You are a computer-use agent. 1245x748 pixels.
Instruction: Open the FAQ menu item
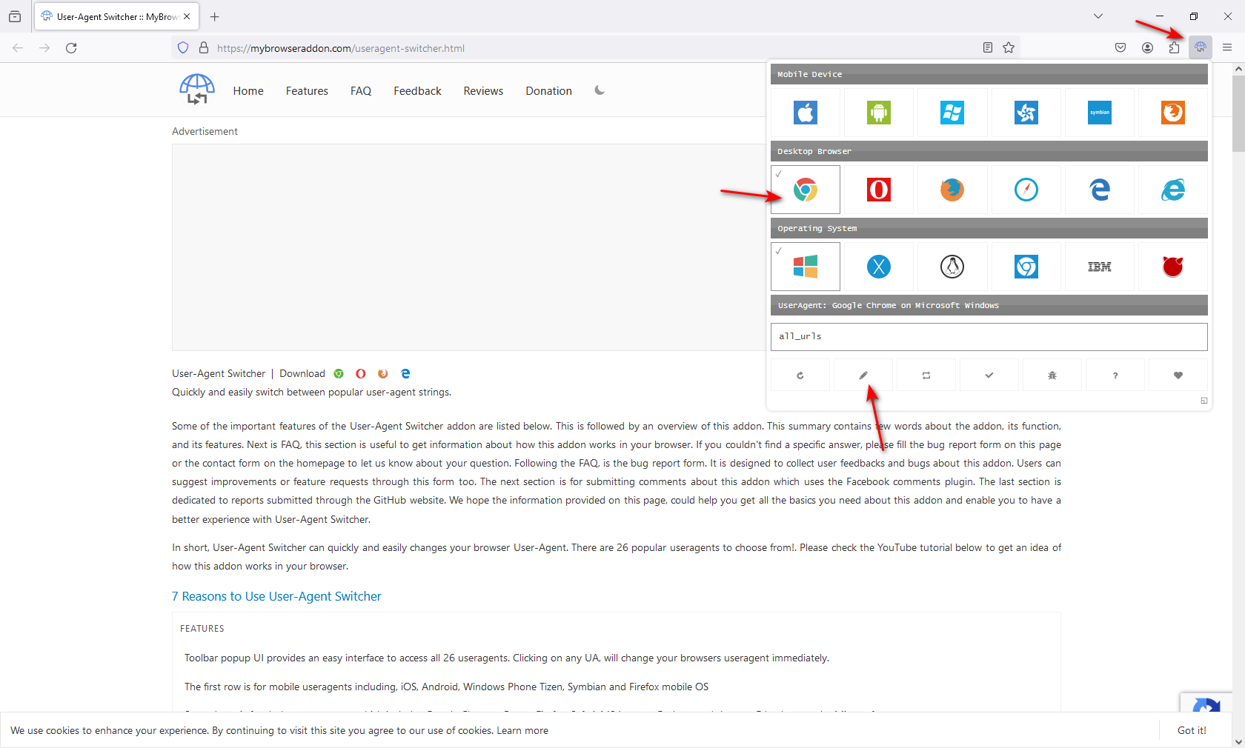(361, 90)
